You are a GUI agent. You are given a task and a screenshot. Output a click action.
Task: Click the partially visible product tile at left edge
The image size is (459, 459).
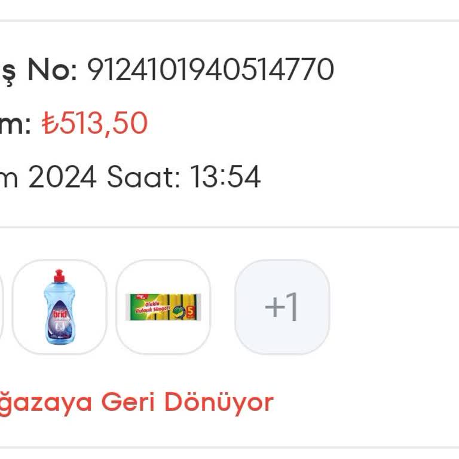pos(1,307)
